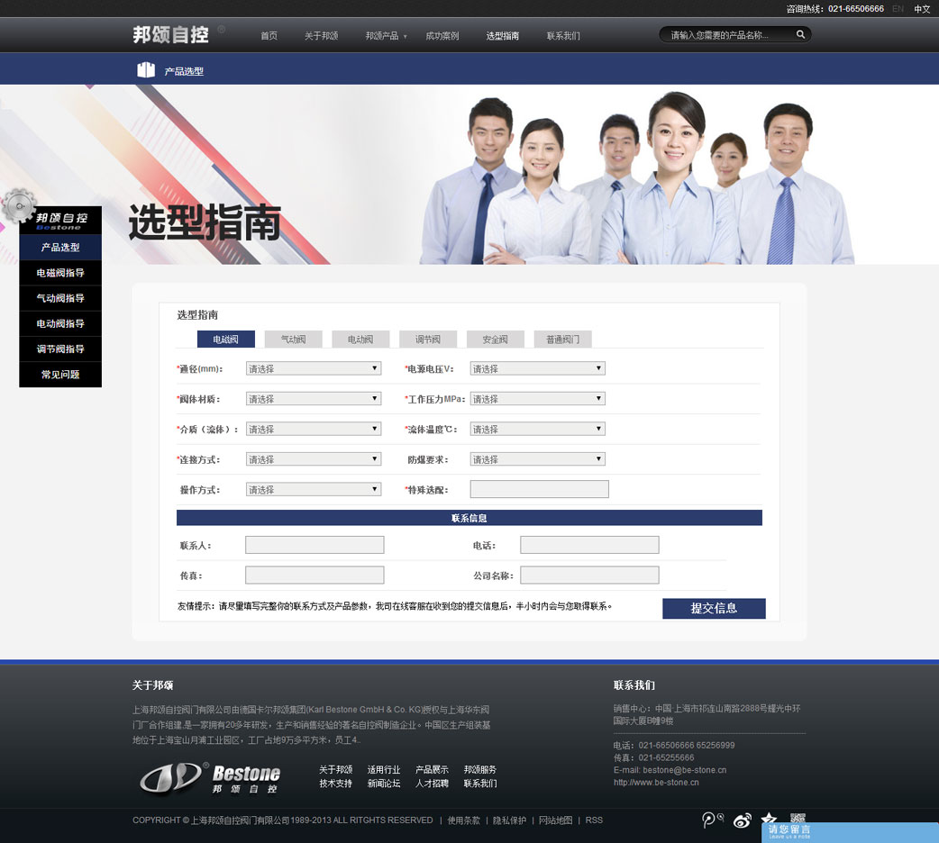Switch language by clicking EN link
Screen dimensions: 939x843
point(898,9)
